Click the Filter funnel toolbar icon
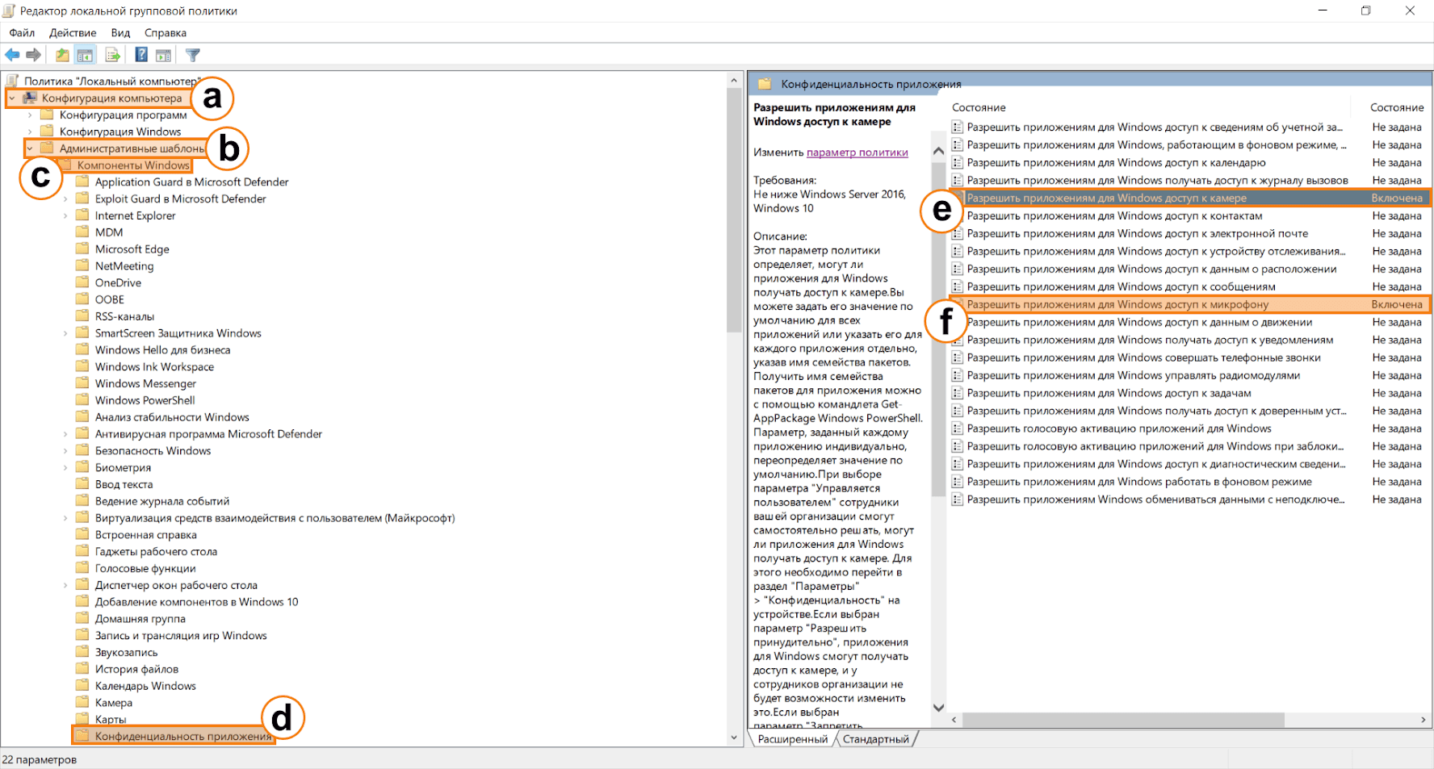The height and width of the screenshot is (769, 1434). pyautogui.click(x=193, y=55)
